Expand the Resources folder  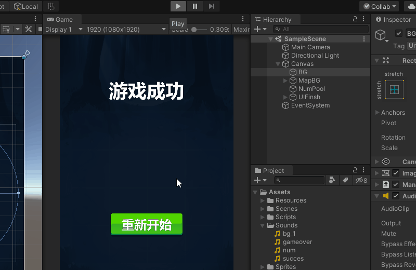tap(263, 200)
